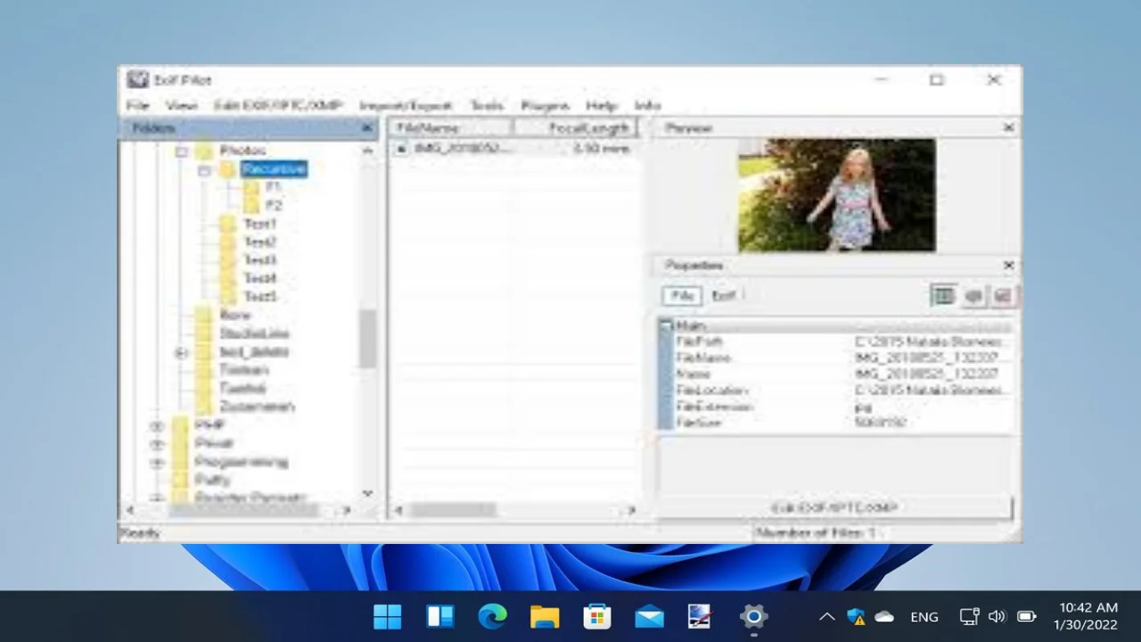Click the folder icon beside Test1
1141x642 pixels.
point(228,224)
